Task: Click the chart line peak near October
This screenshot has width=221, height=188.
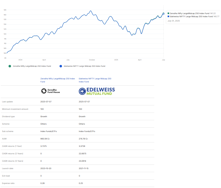Action: (x=91, y=11)
